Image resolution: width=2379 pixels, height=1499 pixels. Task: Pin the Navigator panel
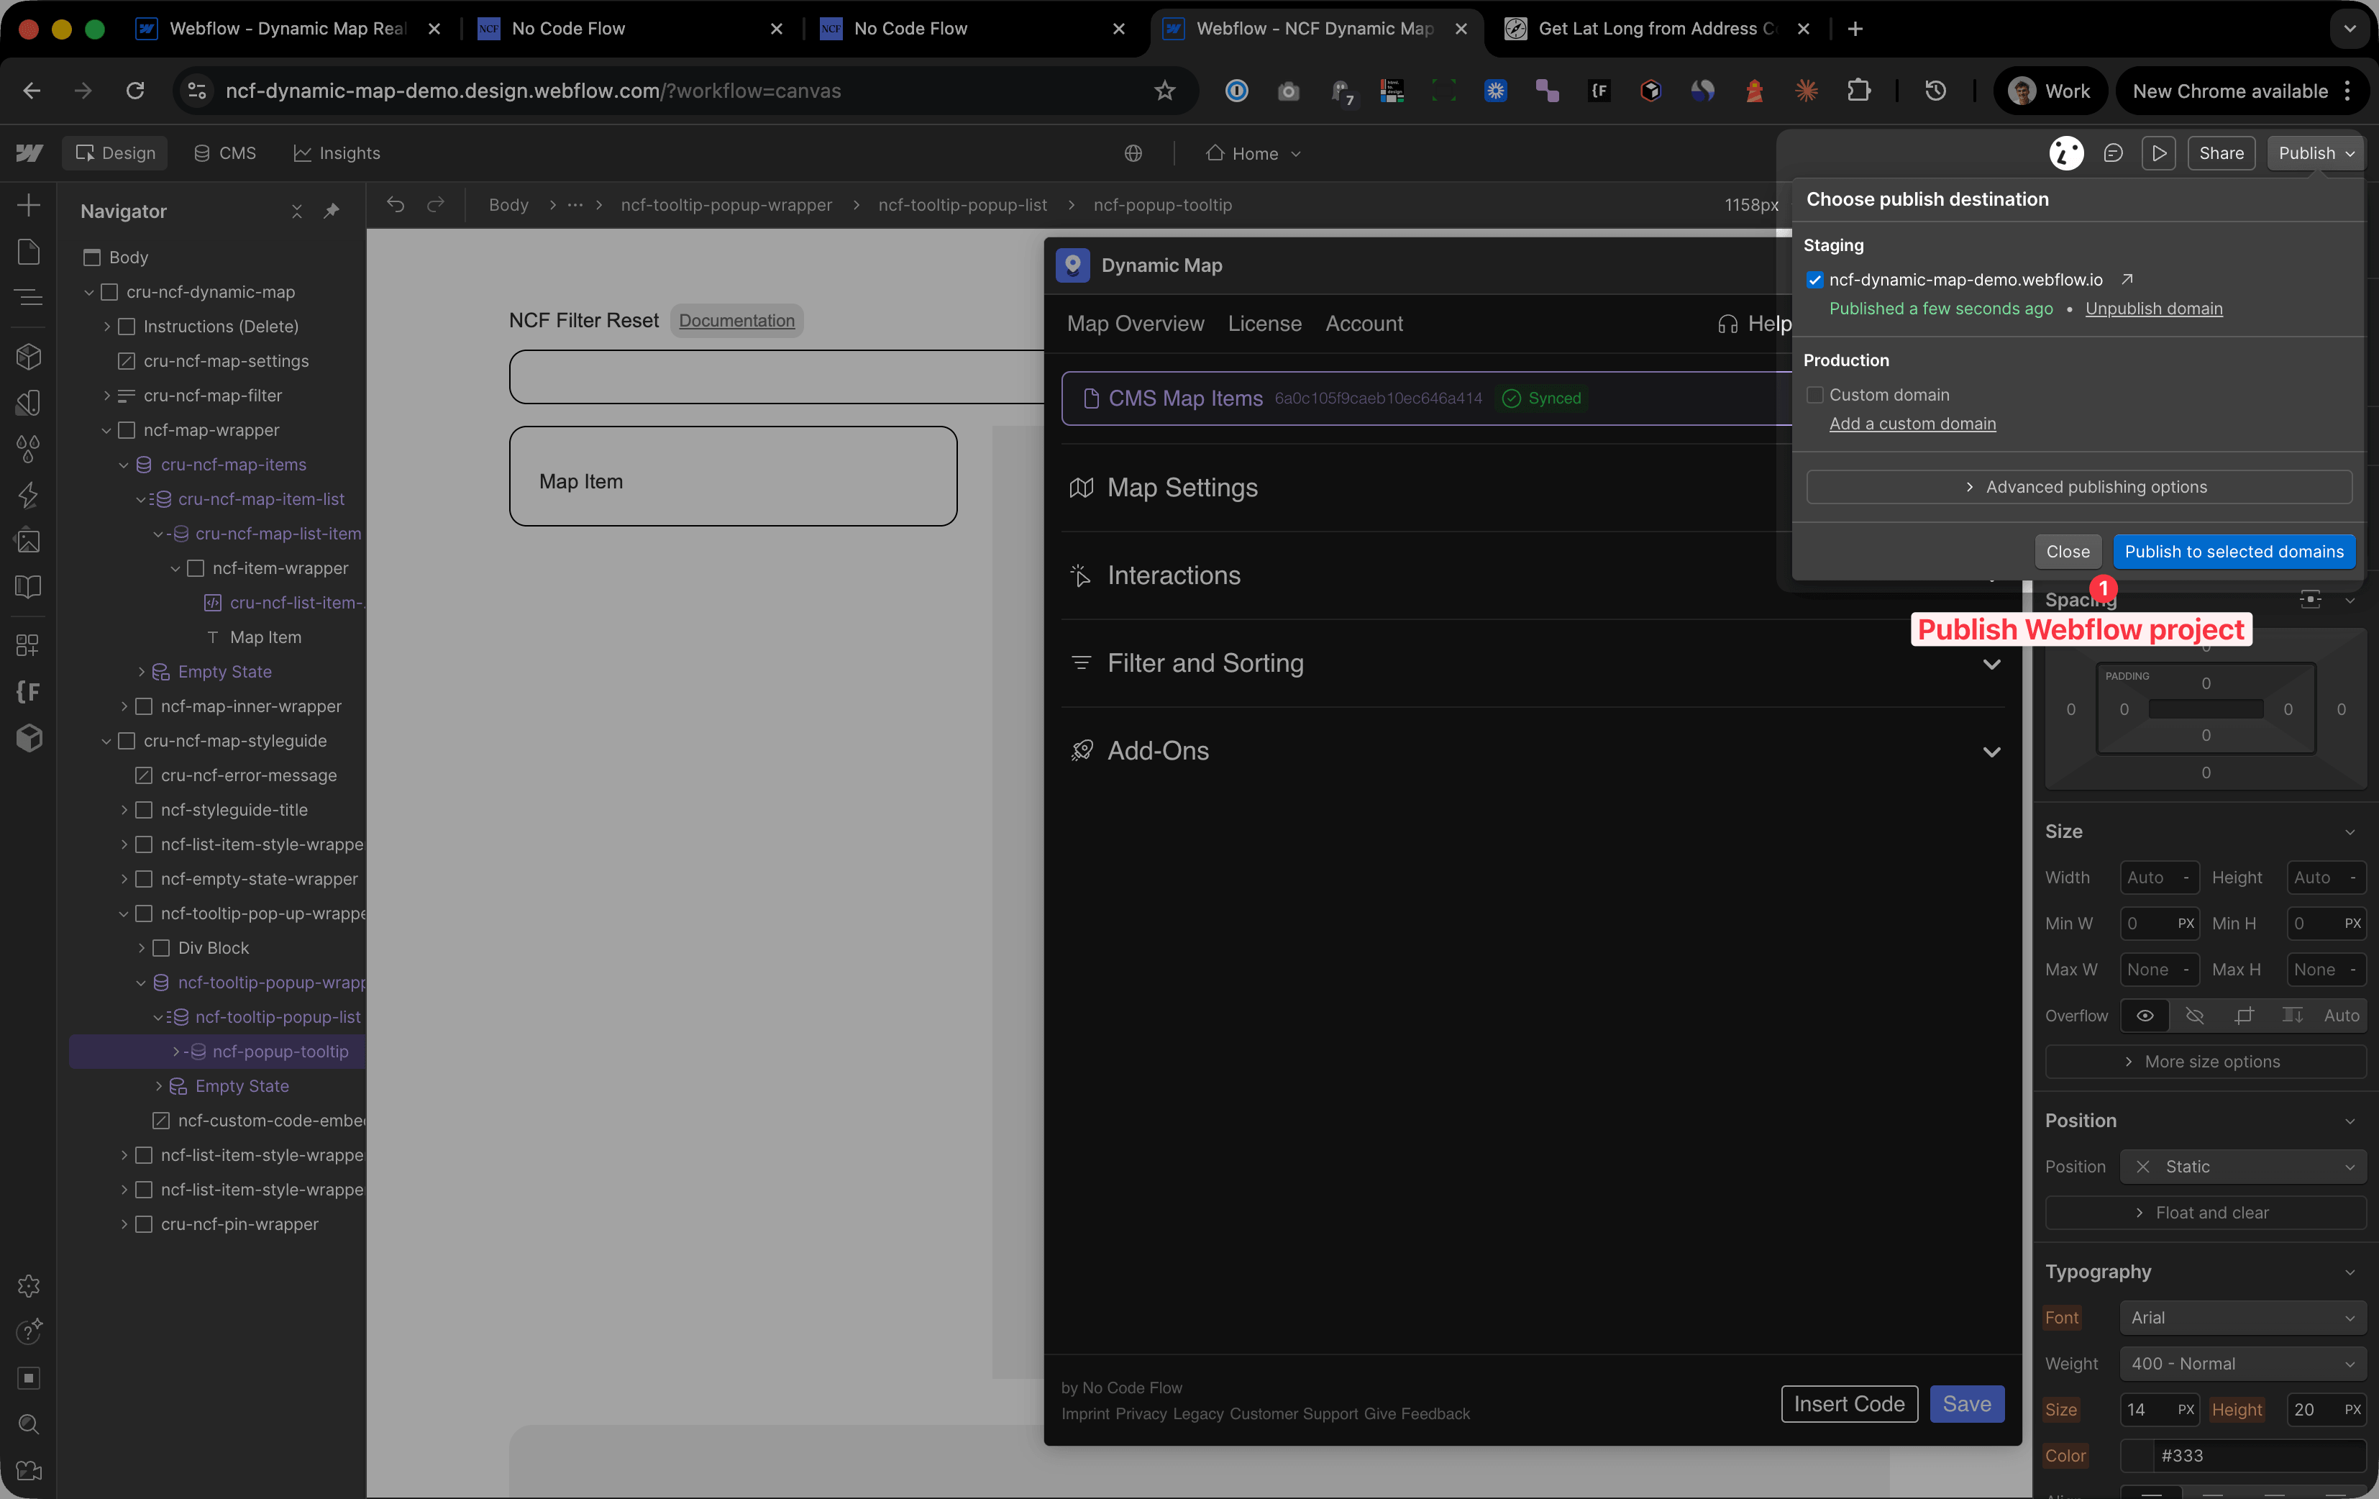click(332, 211)
